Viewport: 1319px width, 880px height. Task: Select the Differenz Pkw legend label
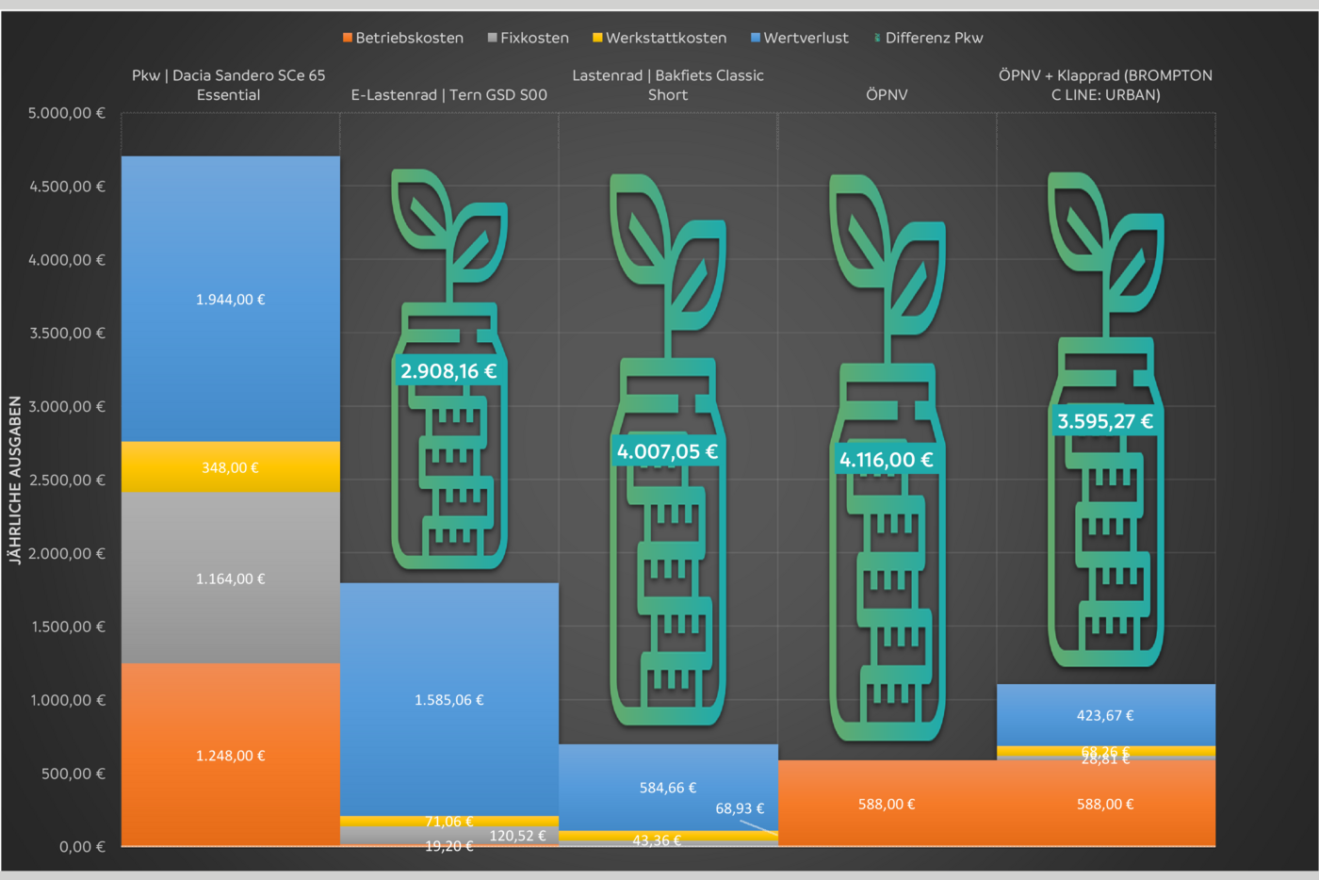(x=935, y=38)
